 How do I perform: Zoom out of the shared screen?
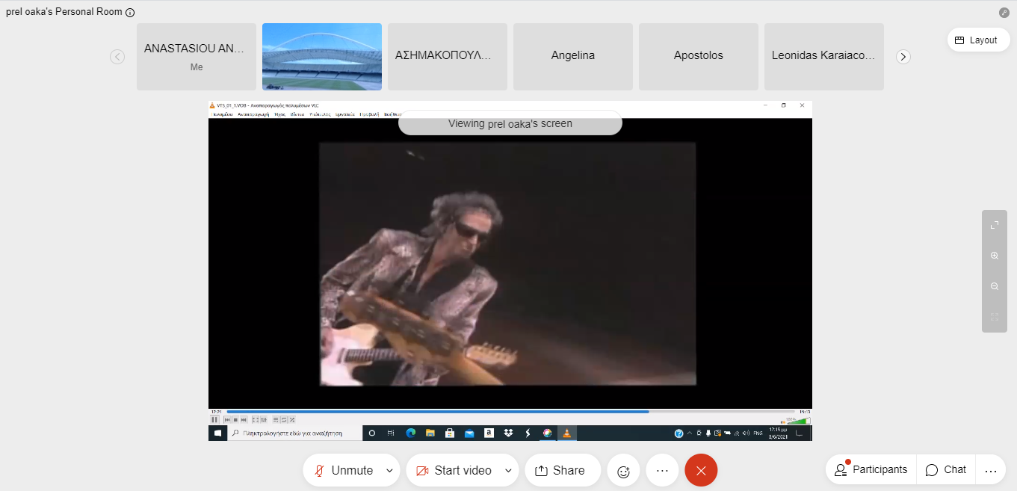995,286
